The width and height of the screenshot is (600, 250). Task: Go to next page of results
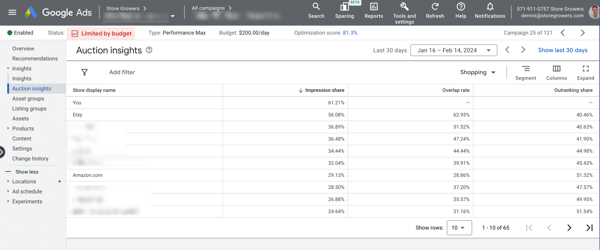click(569, 228)
